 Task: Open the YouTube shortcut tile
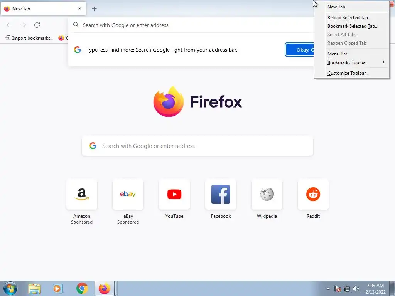[174, 194]
